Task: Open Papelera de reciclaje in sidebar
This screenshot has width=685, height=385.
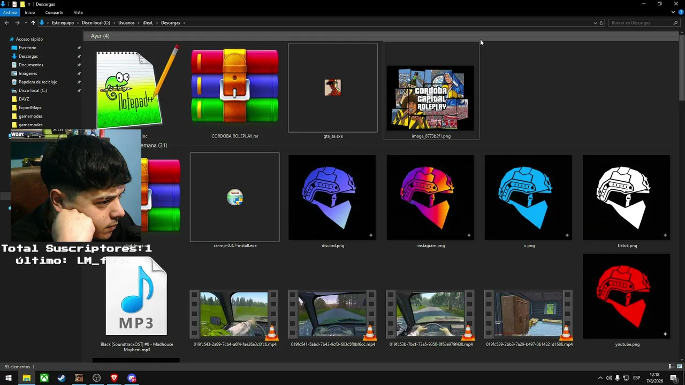Action: point(37,82)
